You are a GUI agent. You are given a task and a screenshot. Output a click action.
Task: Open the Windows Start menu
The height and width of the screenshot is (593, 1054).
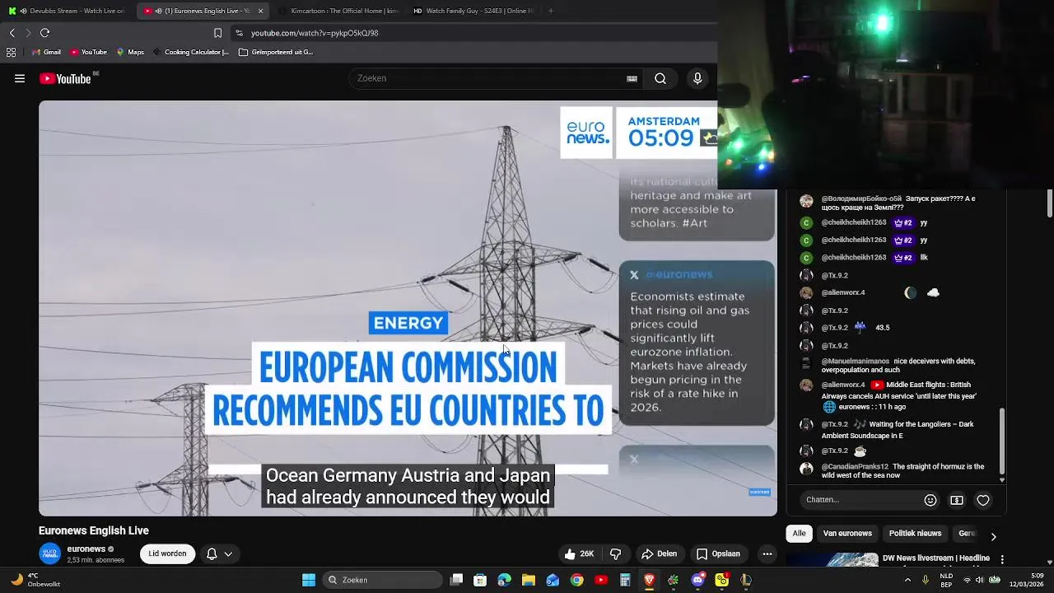coord(309,580)
